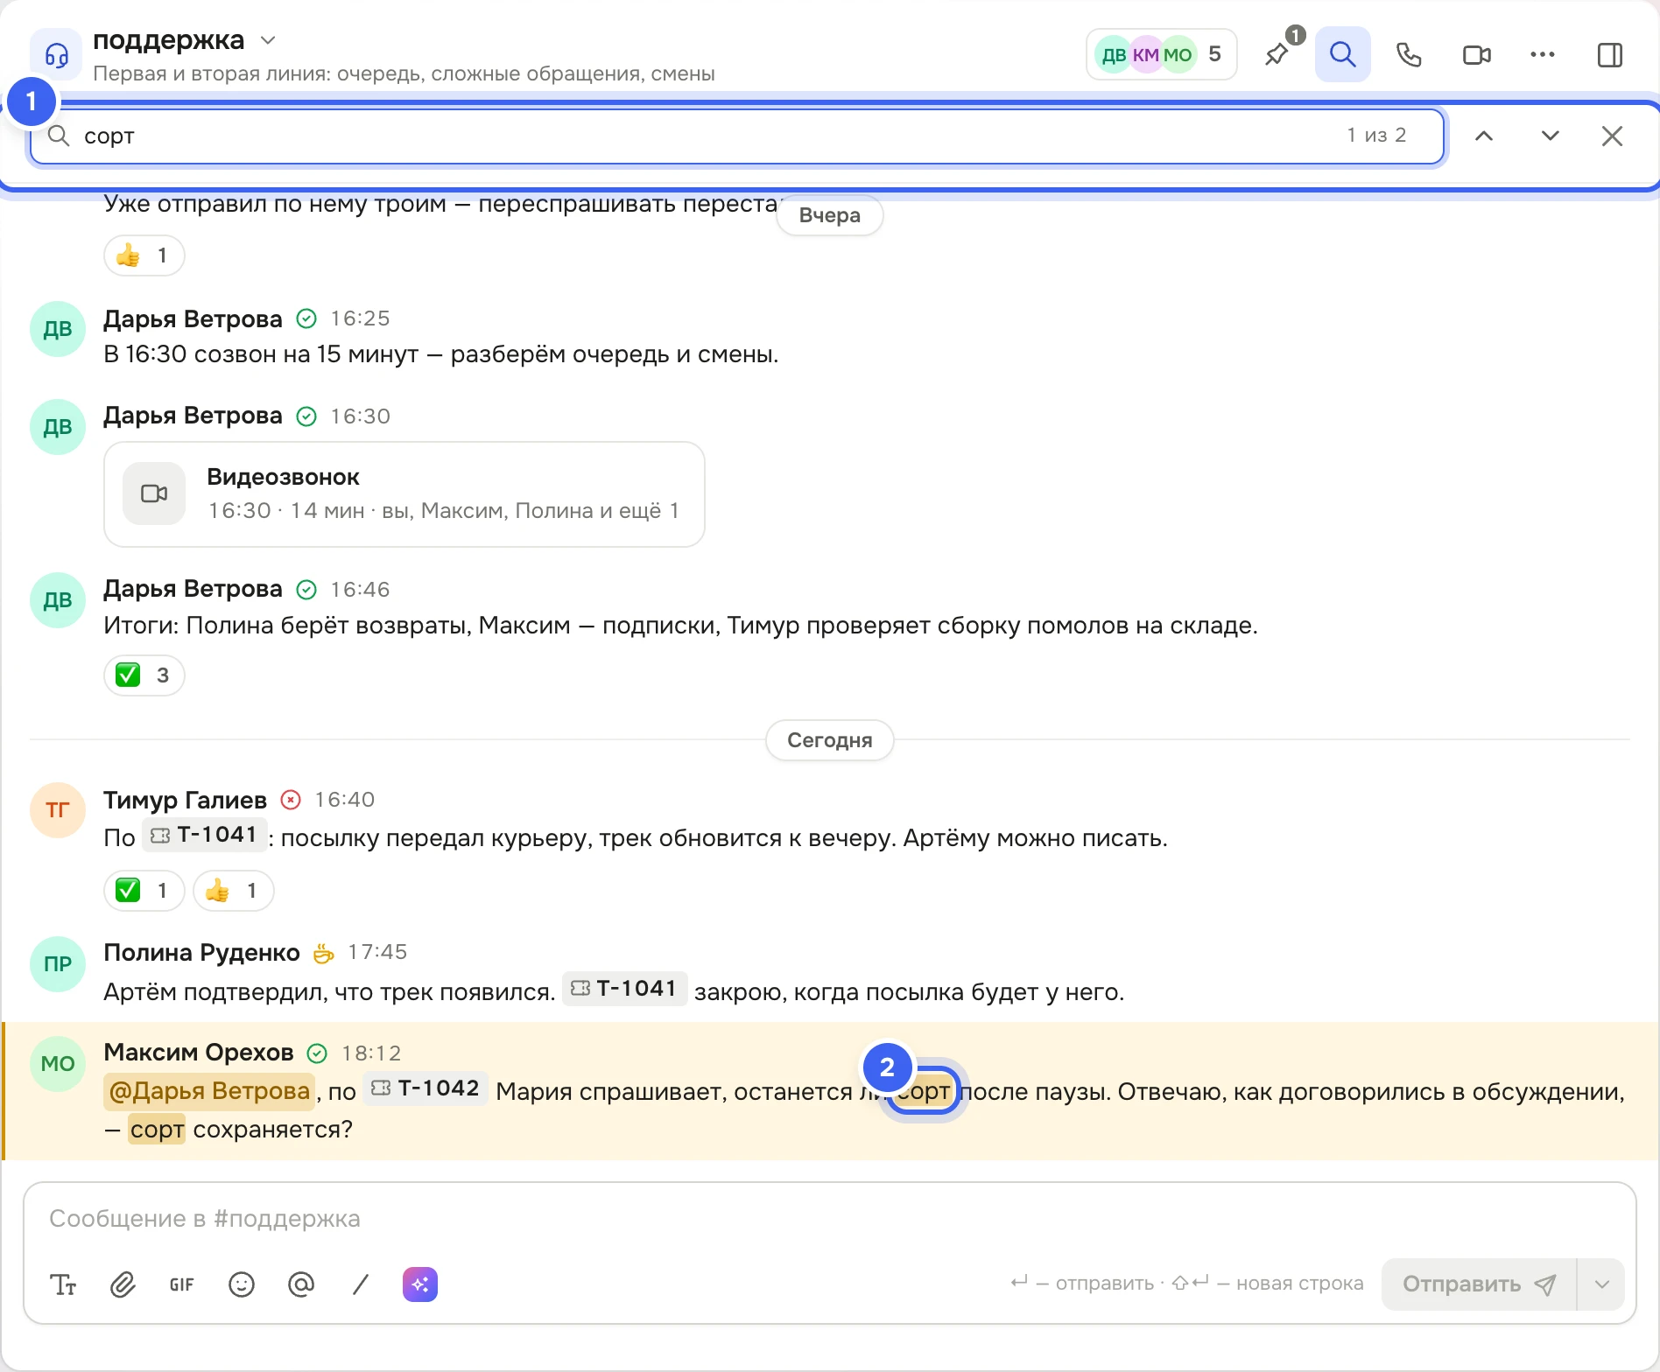Toggle thumbs-up reaction on the top message
The image size is (1660, 1372).
[x=144, y=255]
